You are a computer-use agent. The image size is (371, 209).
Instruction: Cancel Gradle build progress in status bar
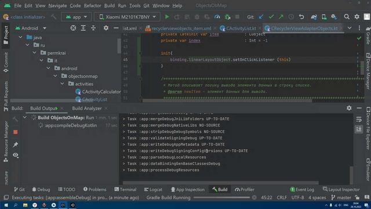[254, 197]
